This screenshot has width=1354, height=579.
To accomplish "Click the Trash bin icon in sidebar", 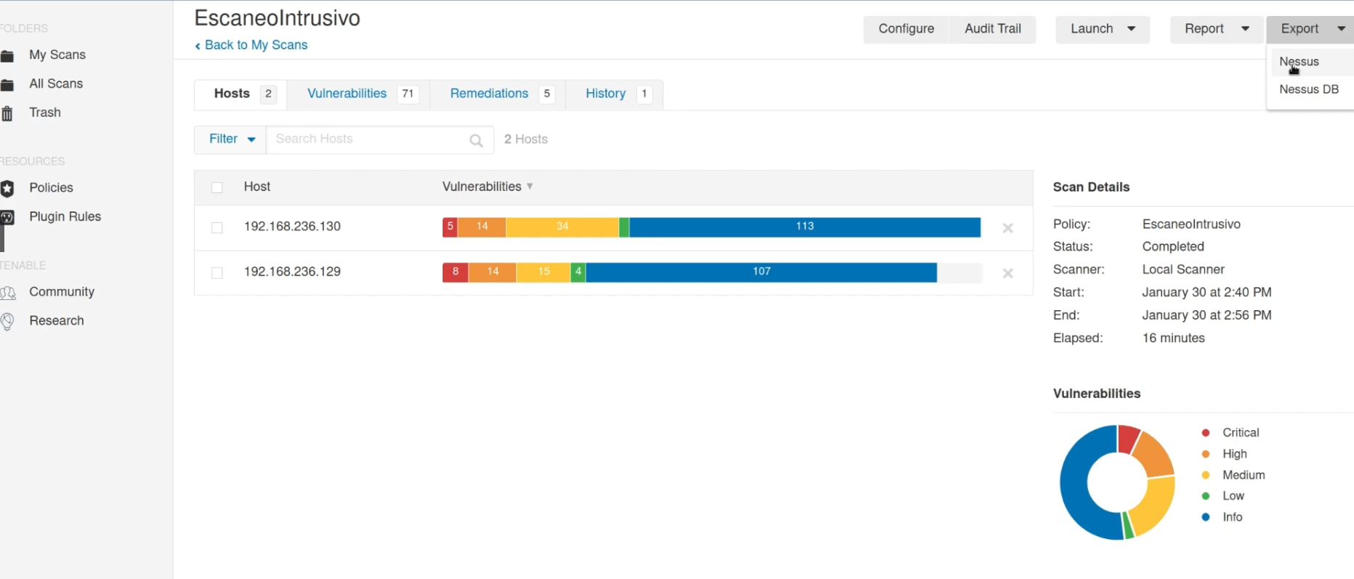I will tap(7, 113).
